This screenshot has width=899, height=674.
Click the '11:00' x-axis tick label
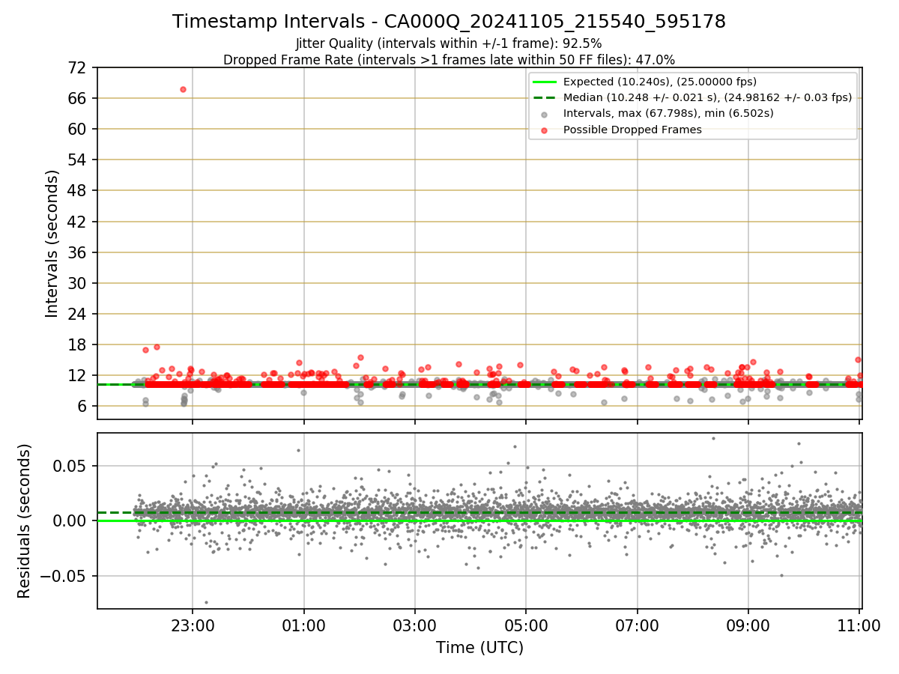(859, 626)
